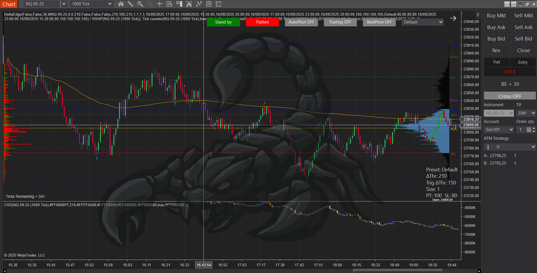
Task: Click the CVD indicator label text
Action: pyautogui.click(x=96, y=205)
